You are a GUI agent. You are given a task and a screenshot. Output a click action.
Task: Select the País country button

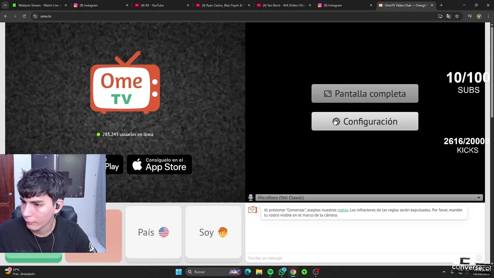[153, 232]
